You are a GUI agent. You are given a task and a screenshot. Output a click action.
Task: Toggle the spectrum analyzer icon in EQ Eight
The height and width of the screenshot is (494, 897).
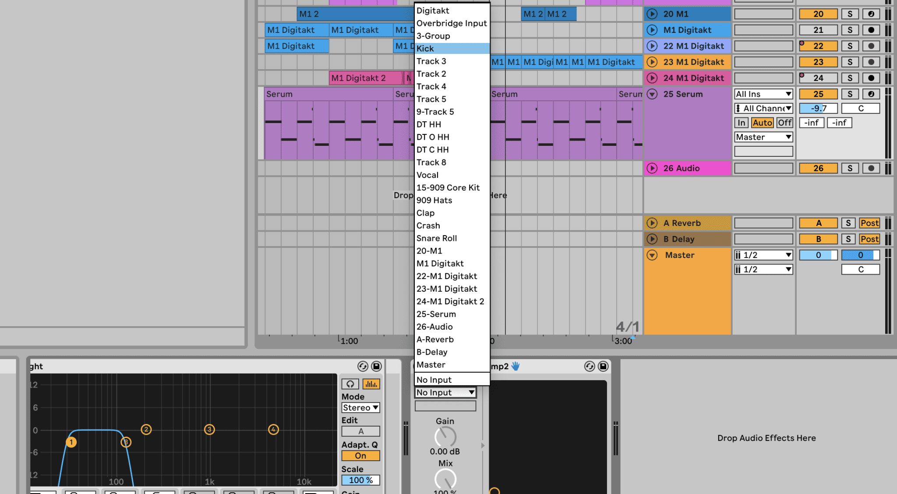point(371,383)
